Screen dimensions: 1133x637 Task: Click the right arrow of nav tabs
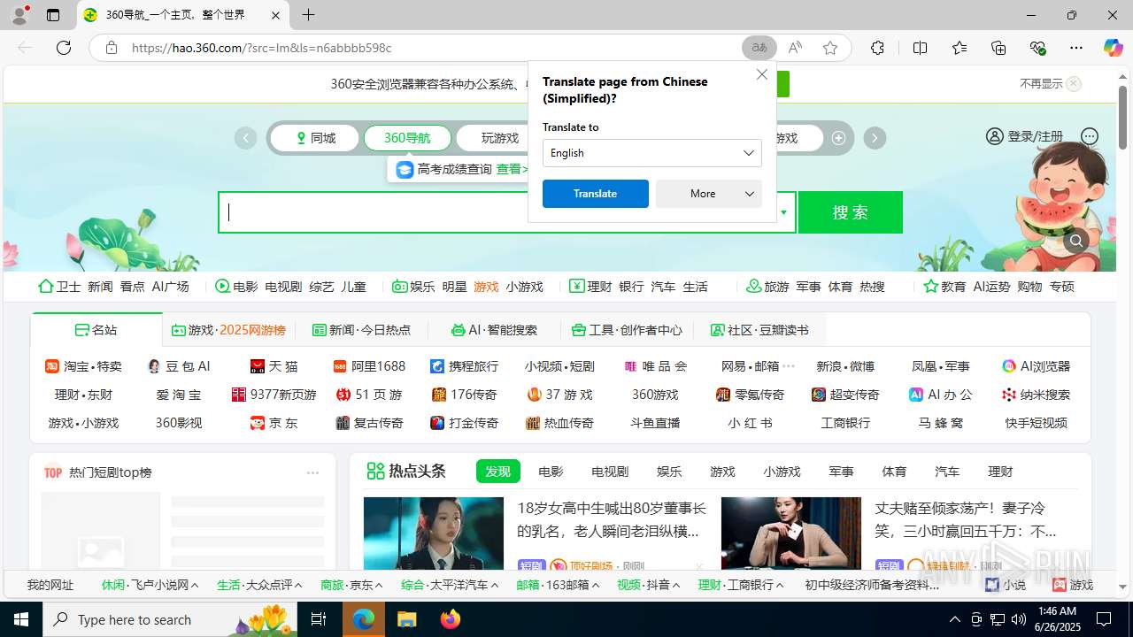(x=875, y=138)
